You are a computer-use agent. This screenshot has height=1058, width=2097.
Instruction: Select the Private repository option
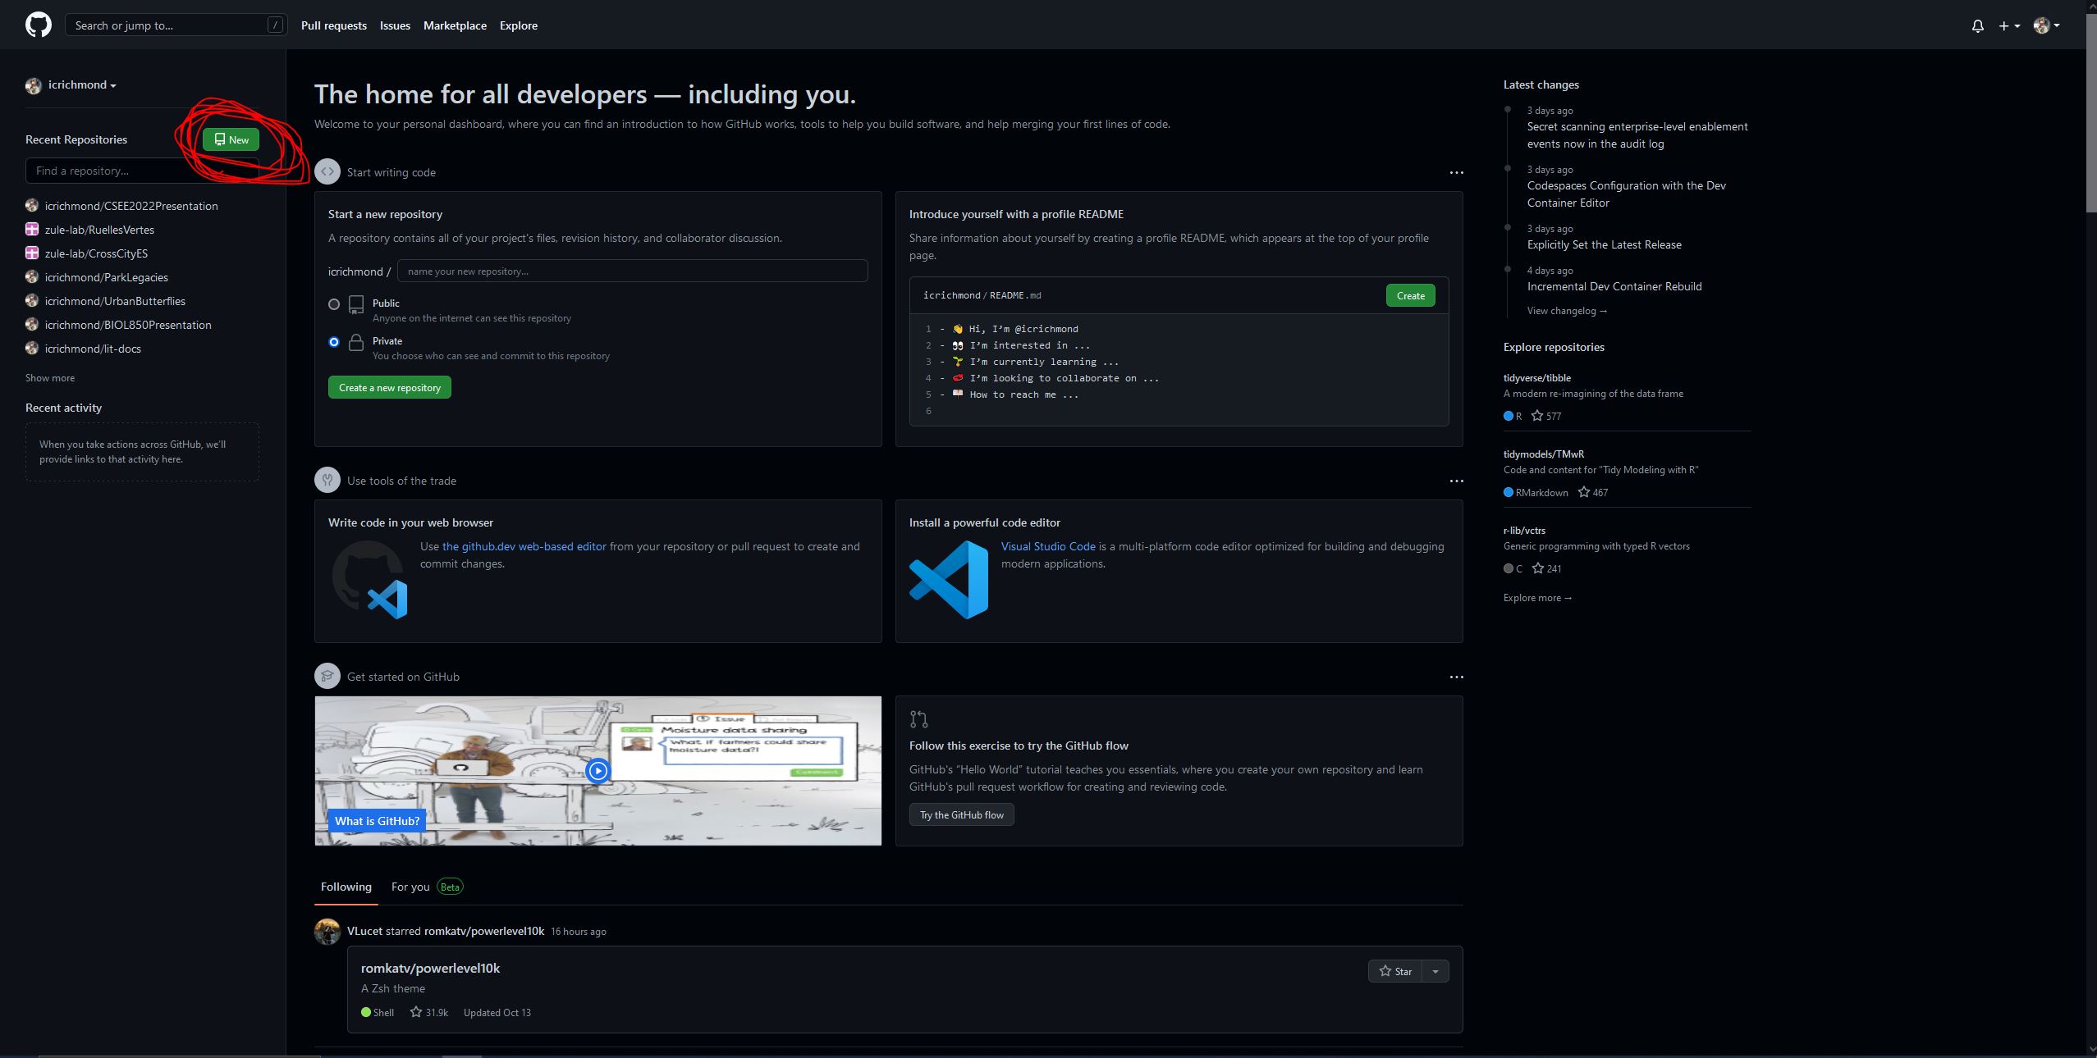click(x=334, y=342)
